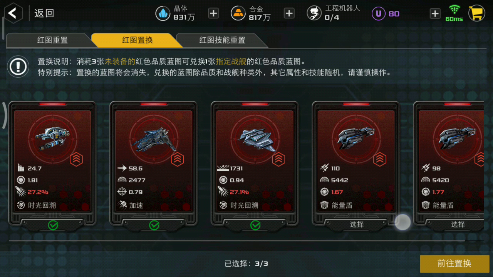This screenshot has width=493, height=277.
Task: Add U currency with the plus button
Action: [x=435, y=14]
